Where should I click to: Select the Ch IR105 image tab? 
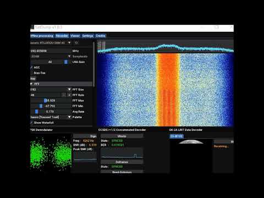tap(177, 136)
